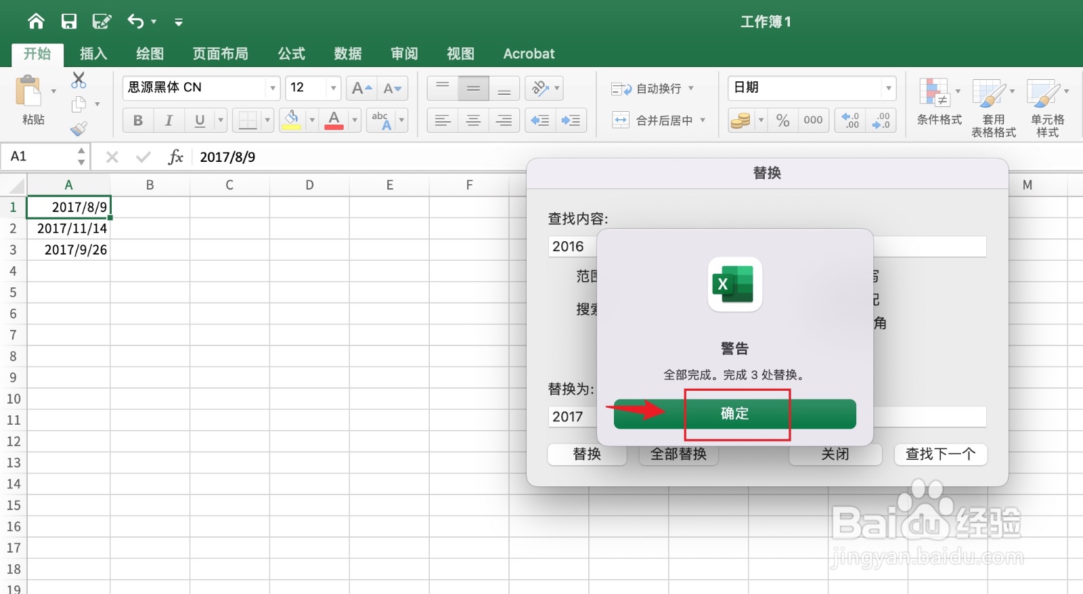Apply yellow fill color bucket
The width and height of the screenshot is (1083, 594).
292,121
